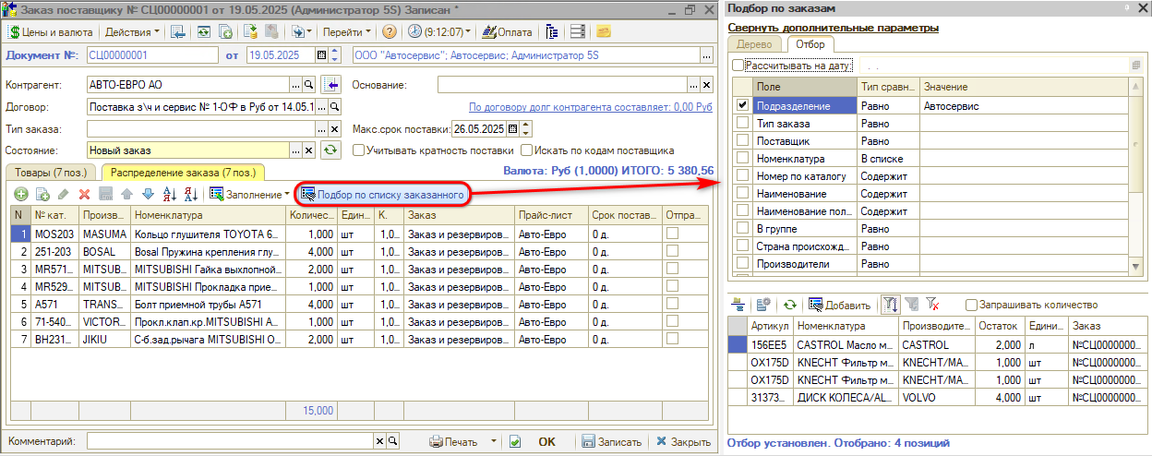Enable the Учитывать кратность поставки checkbox
This screenshot has height=456, width=1152.
coord(359,150)
